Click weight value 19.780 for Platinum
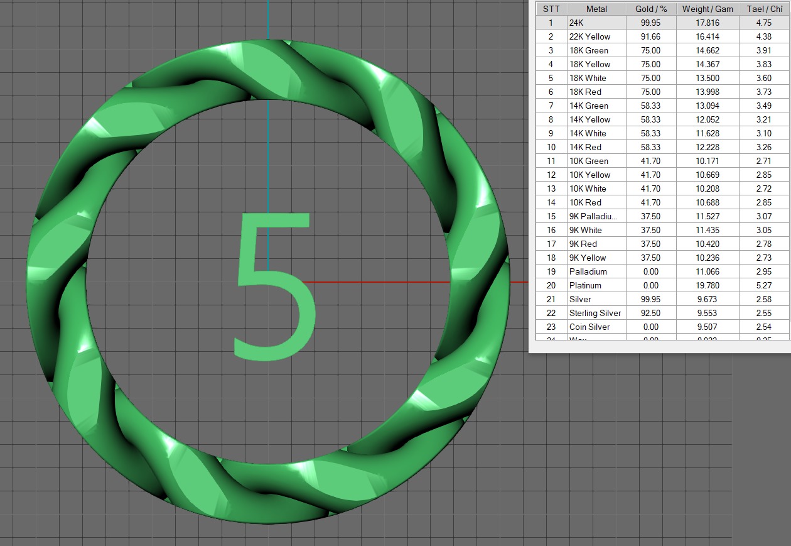791x546 pixels. pos(708,285)
